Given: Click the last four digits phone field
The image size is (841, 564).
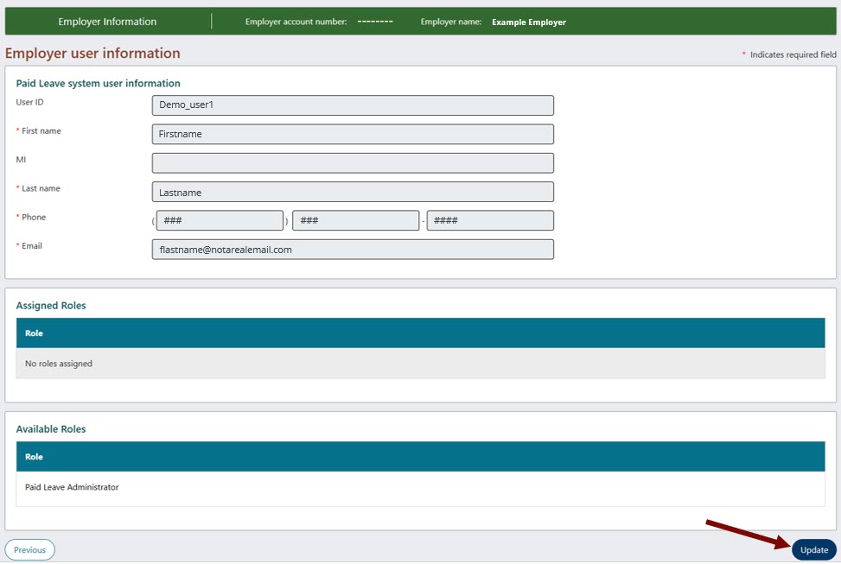Looking at the screenshot, I should pyautogui.click(x=489, y=220).
